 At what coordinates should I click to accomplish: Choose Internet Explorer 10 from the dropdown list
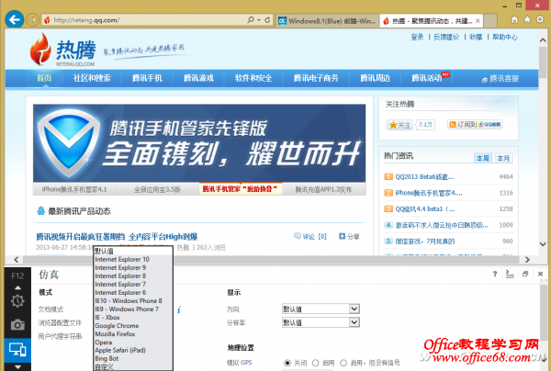122,259
